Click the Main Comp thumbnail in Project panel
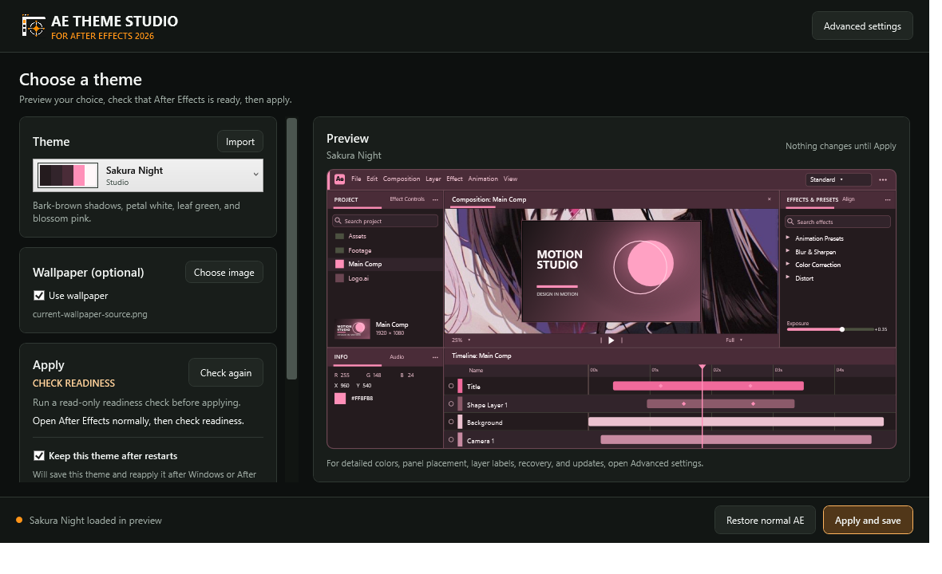 point(353,328)
